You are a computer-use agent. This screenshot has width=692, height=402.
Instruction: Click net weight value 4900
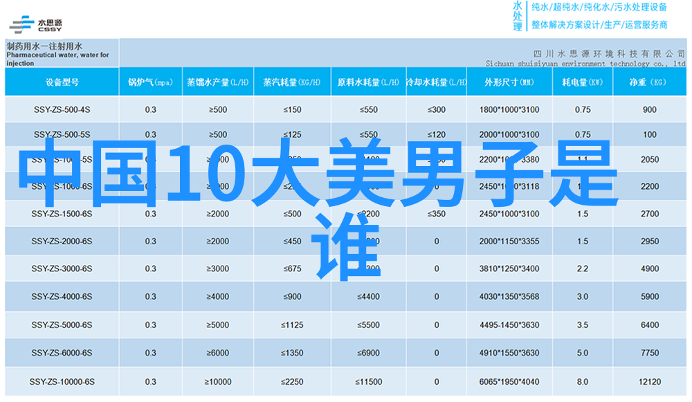[650, 268]
